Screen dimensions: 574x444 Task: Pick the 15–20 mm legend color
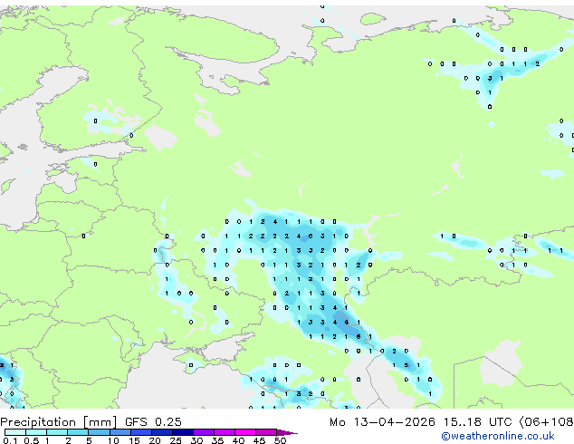[x=140, y=432]
